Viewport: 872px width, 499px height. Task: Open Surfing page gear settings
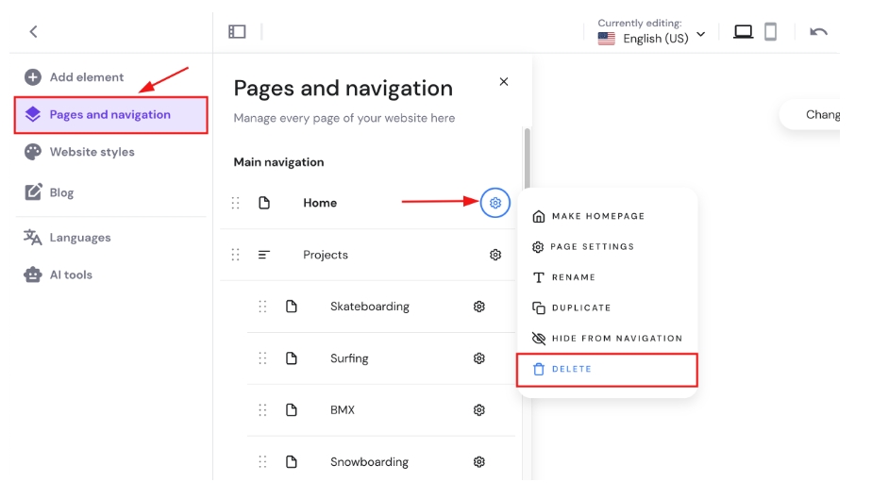[479, 358]
